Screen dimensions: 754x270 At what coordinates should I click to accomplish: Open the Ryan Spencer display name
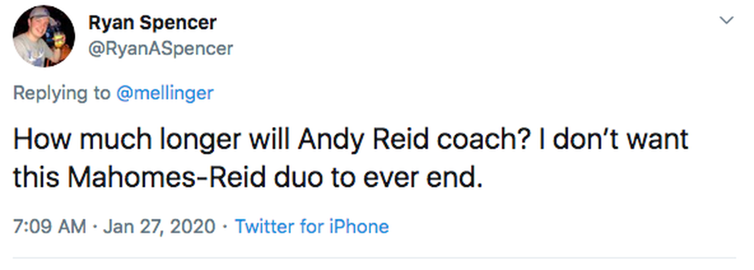click(152, 22)
